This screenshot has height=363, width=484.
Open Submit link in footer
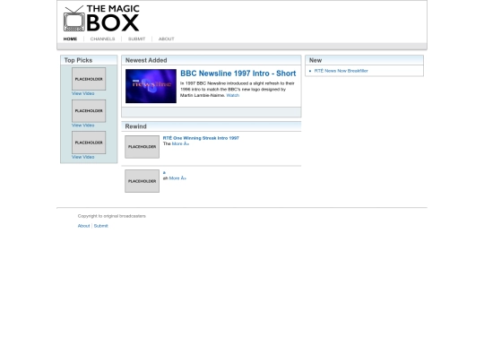coord(101,226)
